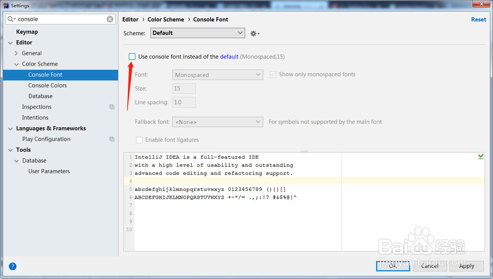Toggle Enable font ligatures checkbox
Viewport: 493px width, 279px height.
[x=139, y=140]
